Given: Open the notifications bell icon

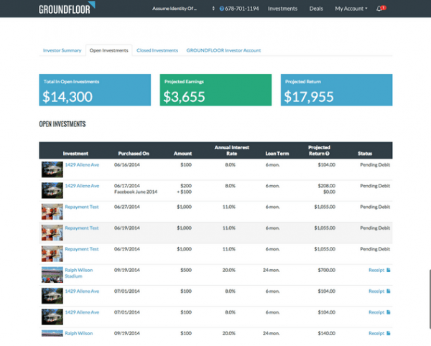Looking at the screenshot, I should click(x=379, y=9).
